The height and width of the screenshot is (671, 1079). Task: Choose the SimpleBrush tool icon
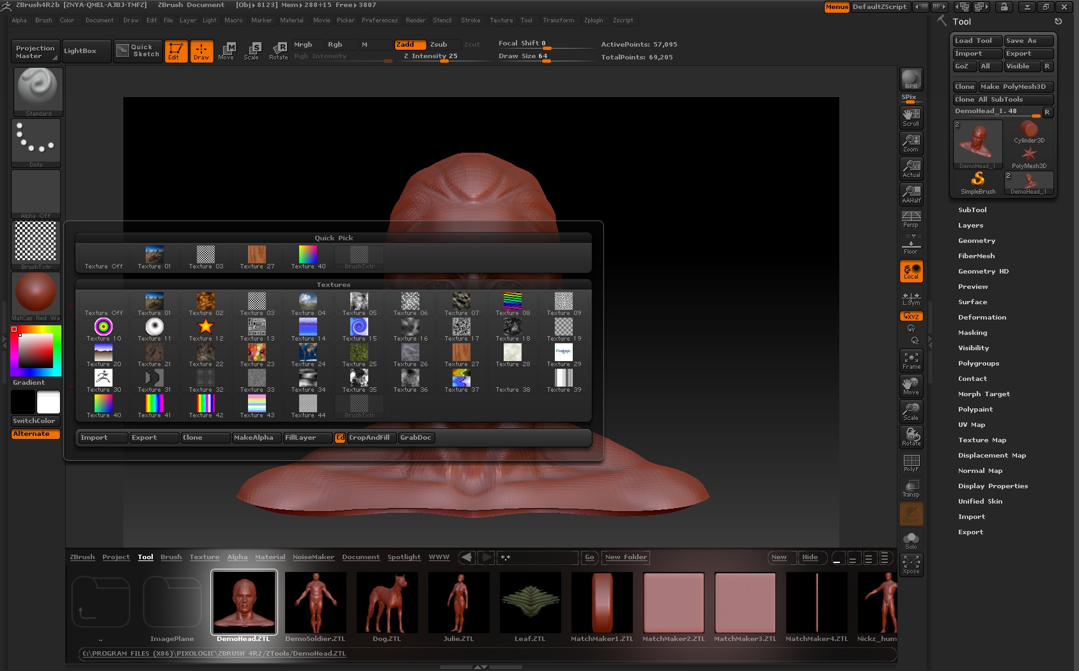tap(978, 183)
